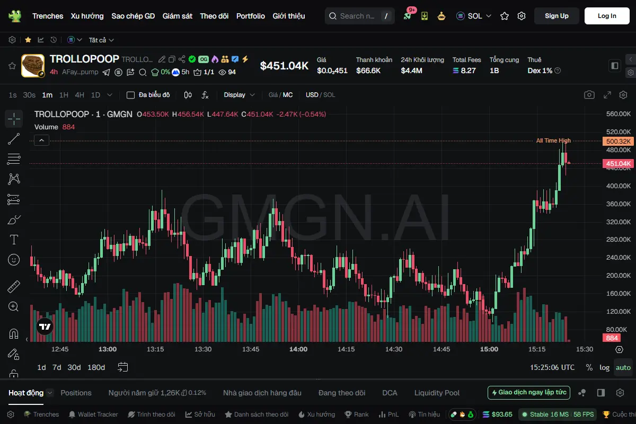This screenshot has width=636, height=424.
Task: Open the emoji icons tool
Action: 14,260
